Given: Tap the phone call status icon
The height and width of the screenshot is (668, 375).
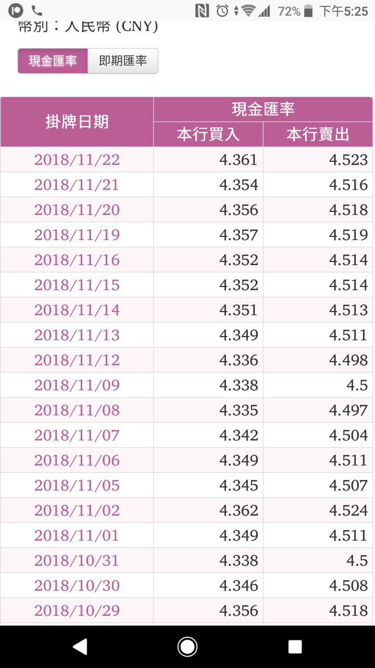Looking at the screenshot, I should (36, 10).
